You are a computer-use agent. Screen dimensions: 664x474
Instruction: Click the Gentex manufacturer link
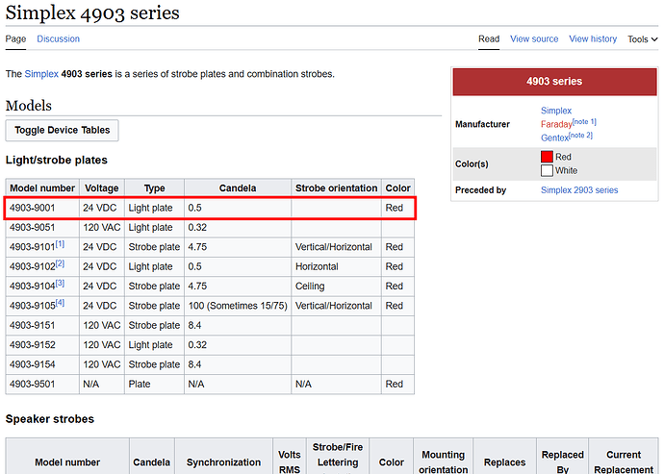555,137
